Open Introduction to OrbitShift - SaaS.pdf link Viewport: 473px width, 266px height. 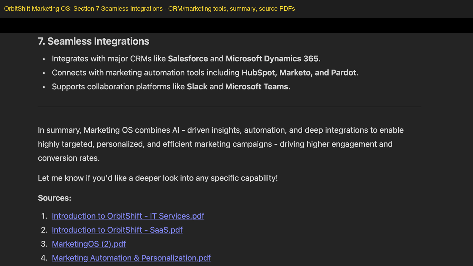pyautogui.click(x=117, y=230)
